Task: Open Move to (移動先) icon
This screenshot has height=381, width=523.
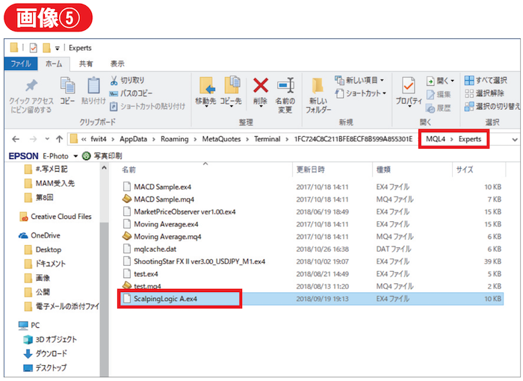Action: click(x=206, y=86)
